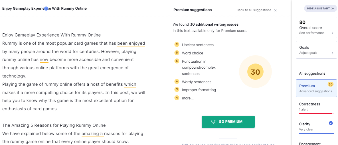The width and height of the screenshot is (338, 145).
Task: Close the Premium suggestions panel with X
Action: coord(275,10)
